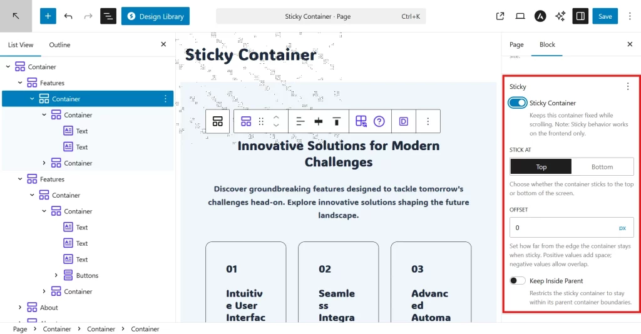Click the help question mark toolbar icon
This screenshot has height=334, width=641.
pyautogui.click(x=379, y=121)
